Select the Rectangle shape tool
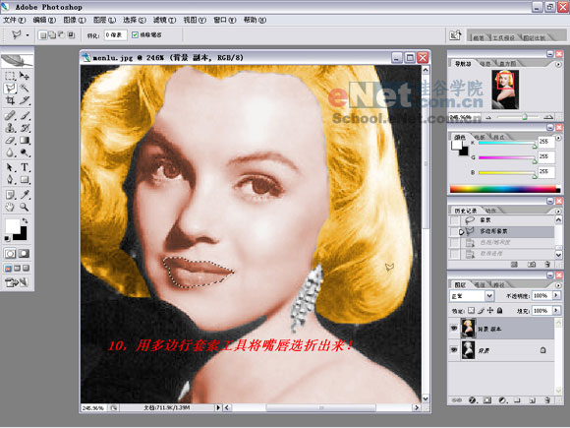 [x=25, y=179]
